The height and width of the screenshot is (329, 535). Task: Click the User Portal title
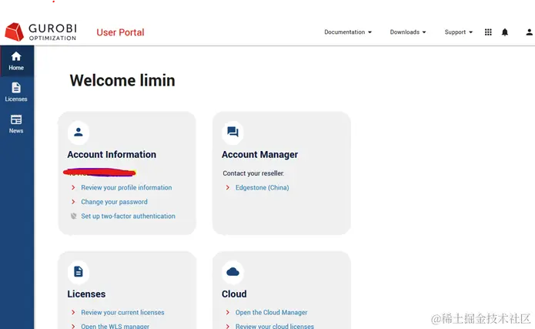pos(120,32)
